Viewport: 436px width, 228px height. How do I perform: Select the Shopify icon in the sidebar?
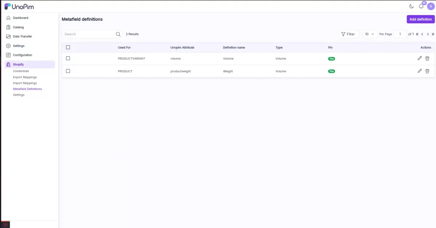[x=8, y=64]
